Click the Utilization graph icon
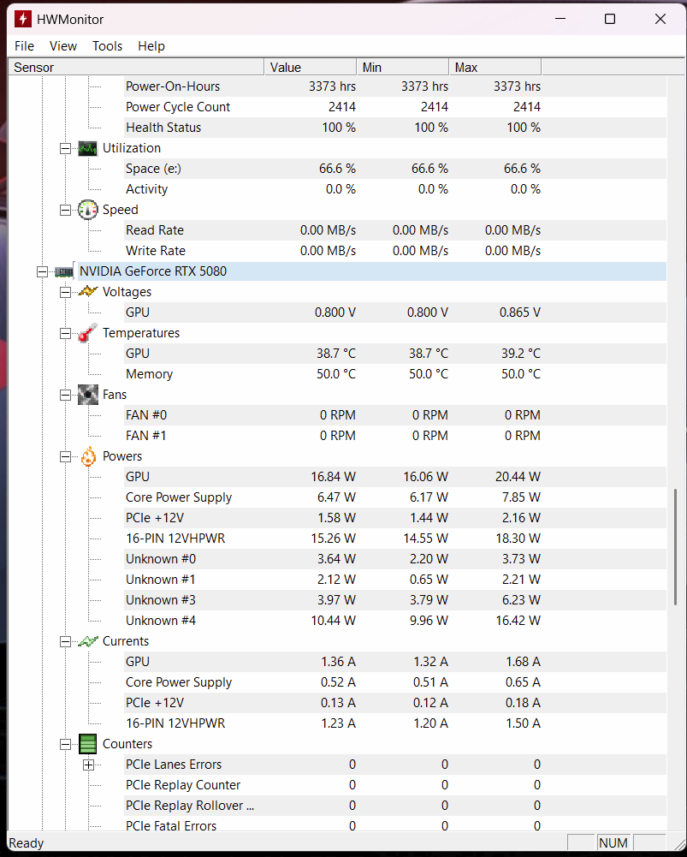This screenshot has width=687, height=857. coord(87,148)
